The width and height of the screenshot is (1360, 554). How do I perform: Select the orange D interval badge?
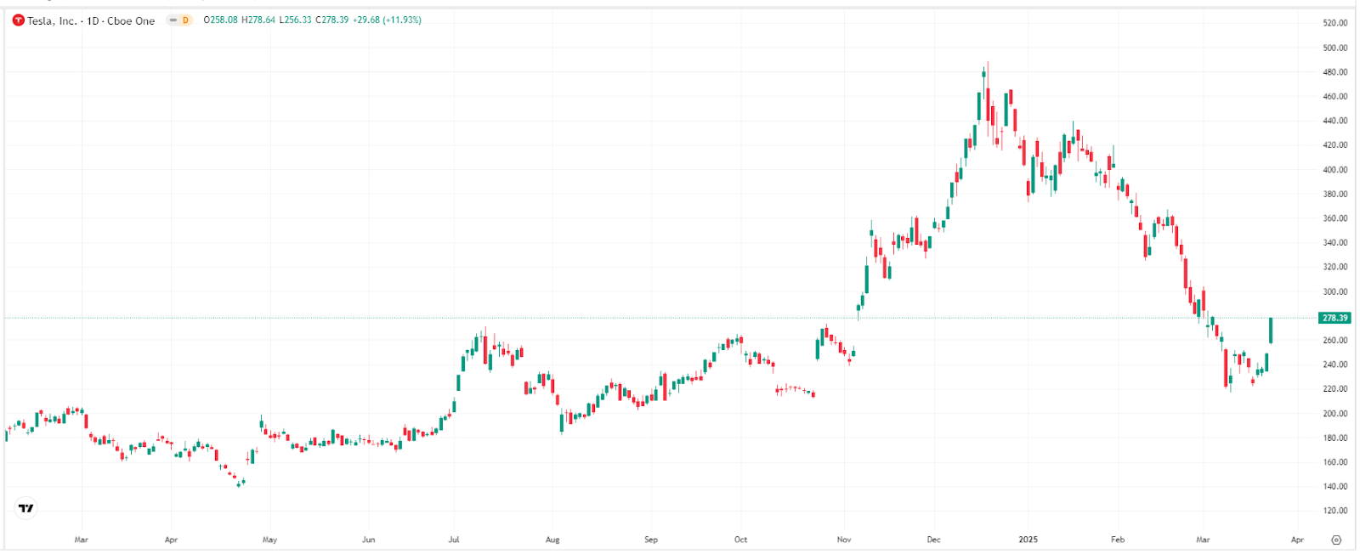coord(186,20)
